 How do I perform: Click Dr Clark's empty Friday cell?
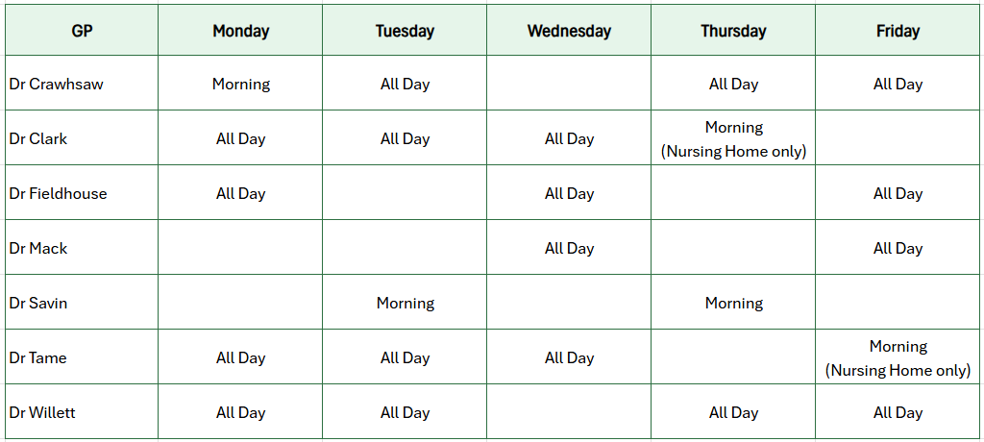898,138
